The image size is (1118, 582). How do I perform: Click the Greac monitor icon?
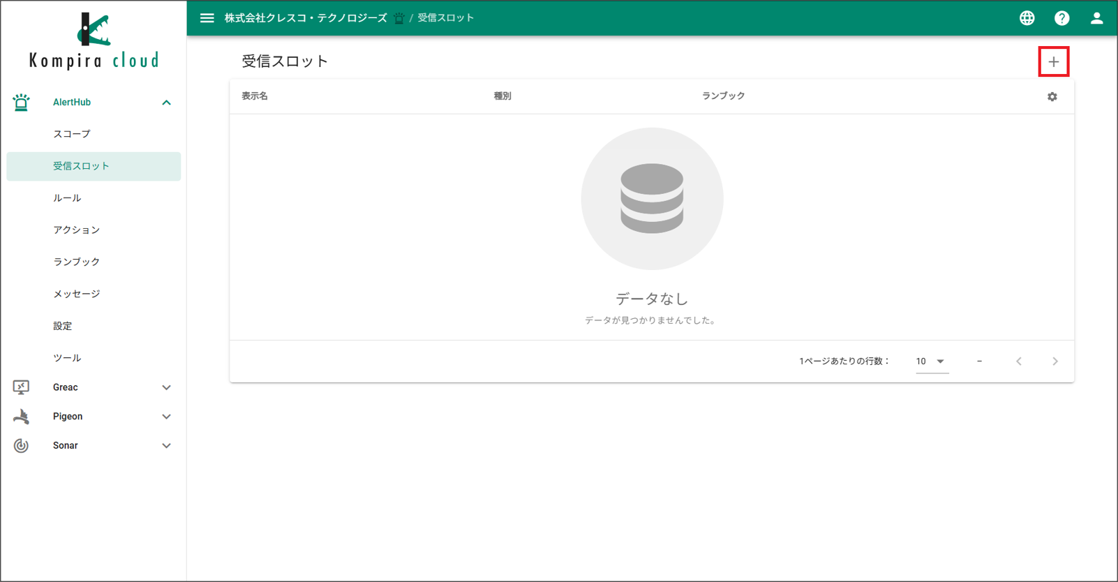coord(21,387)
